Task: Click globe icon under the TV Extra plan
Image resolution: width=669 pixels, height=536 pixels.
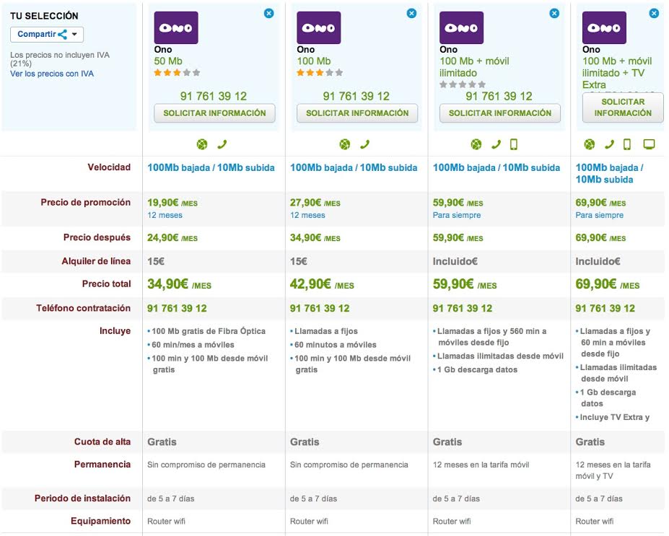Action: 589,144
